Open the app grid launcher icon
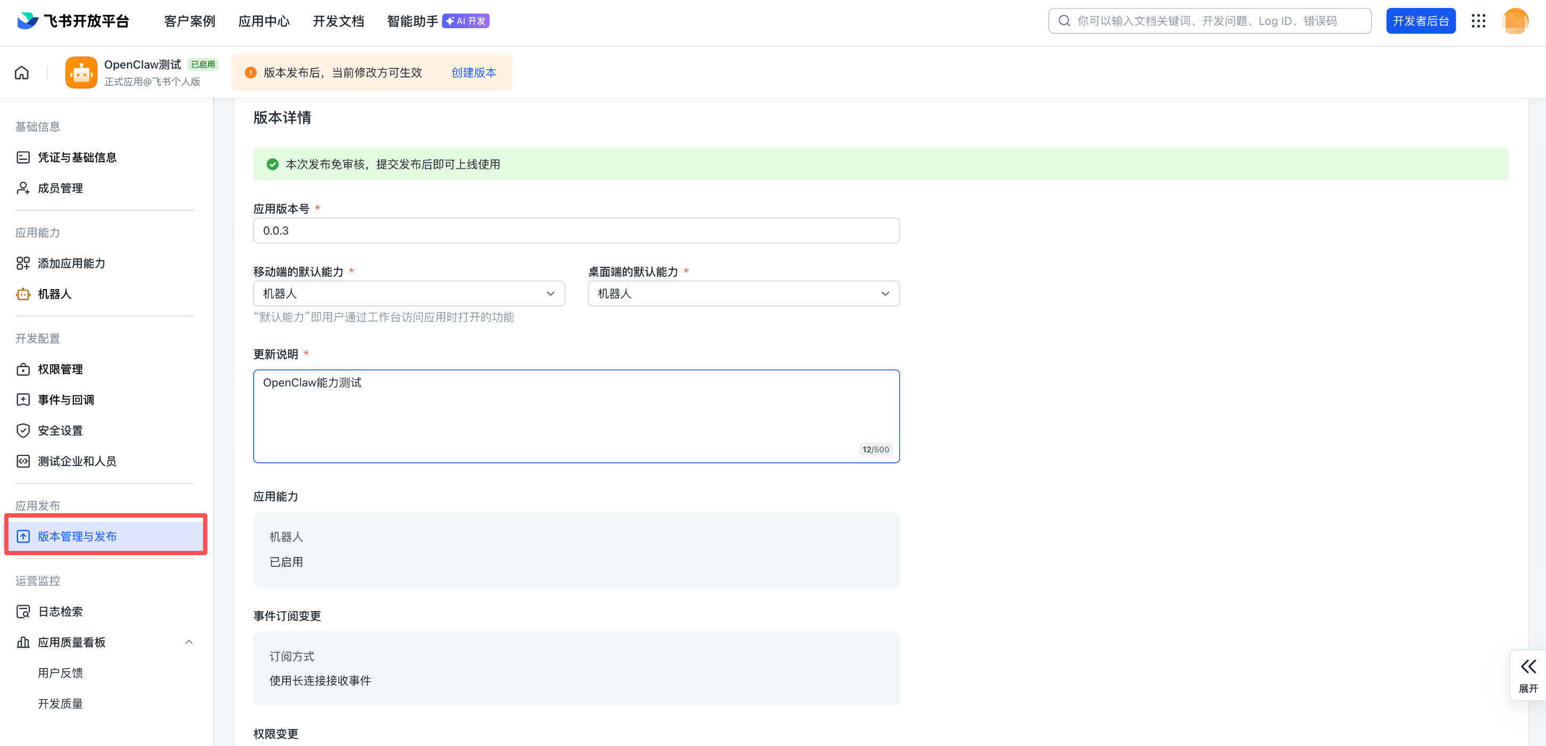Viewport: 1546px width, 746px height. coord(1478,21)
